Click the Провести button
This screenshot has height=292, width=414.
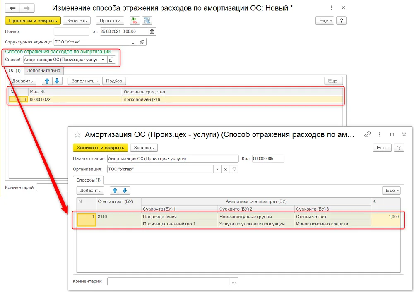(x=110, y=21)
